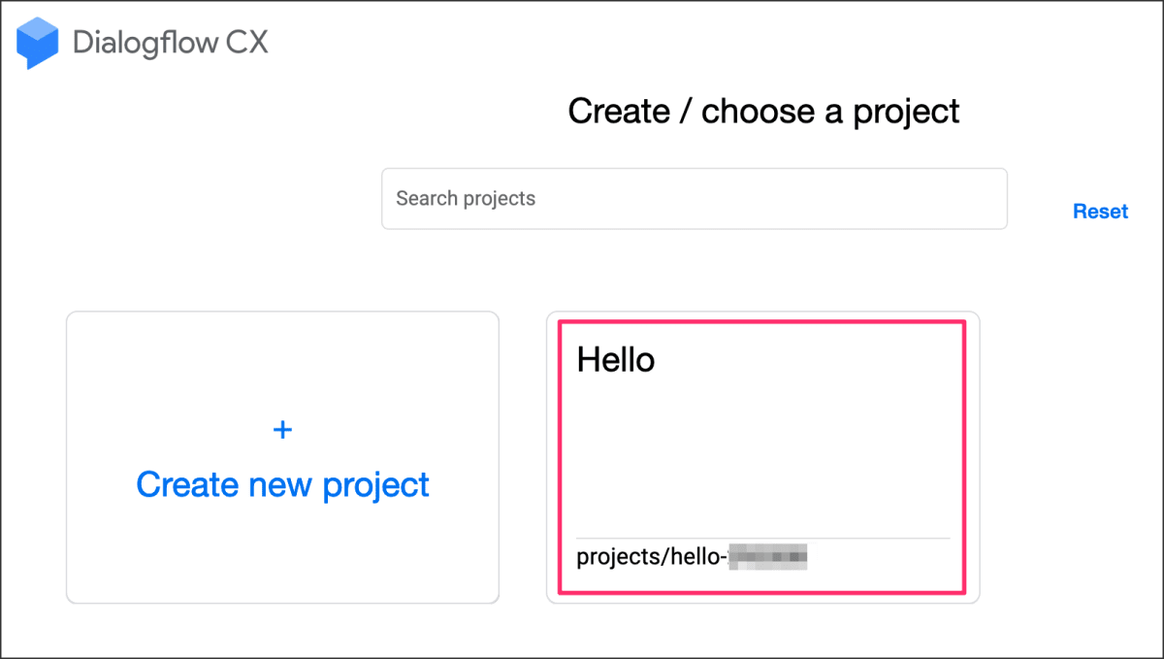Image resolution: width=1164 pixels, height=659 pixels.
Task: Click the projects/hello- ID text
Action: 651,557
